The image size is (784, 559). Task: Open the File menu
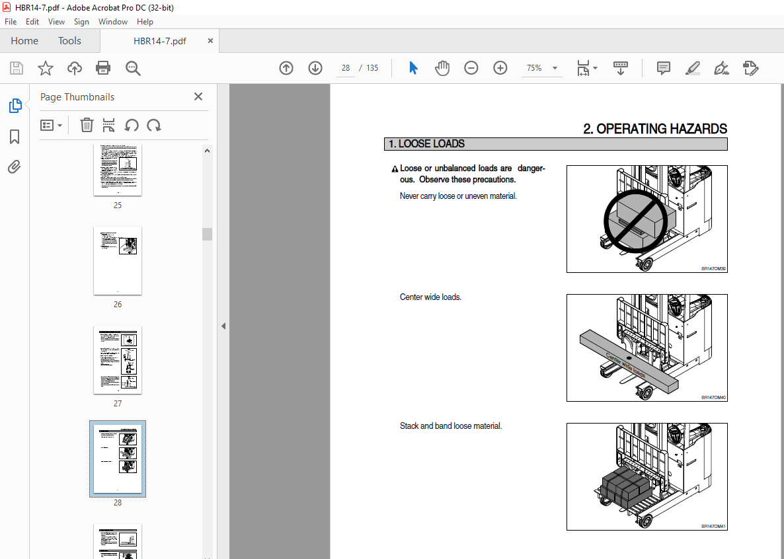(11, 22)
